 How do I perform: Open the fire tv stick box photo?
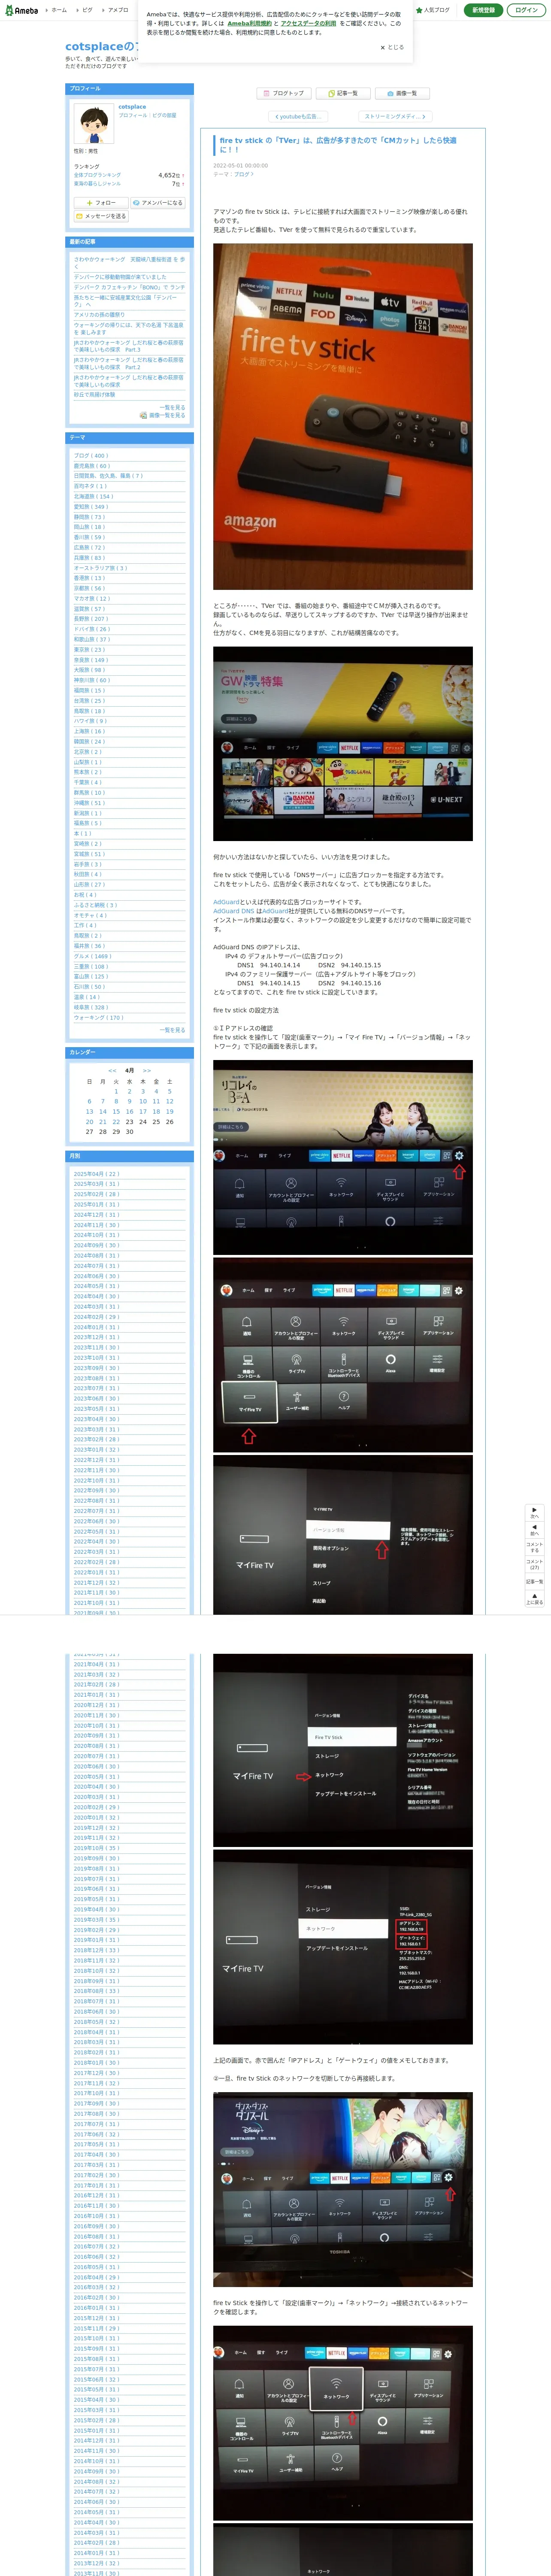pyautogui.click(x=343, y=417)
